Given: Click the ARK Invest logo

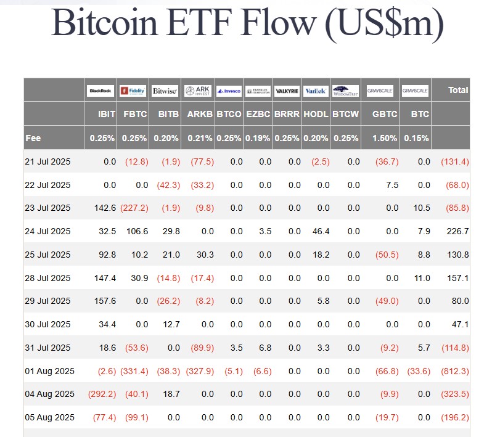Looking at the screenshot, I should click(x=198, y=91).
